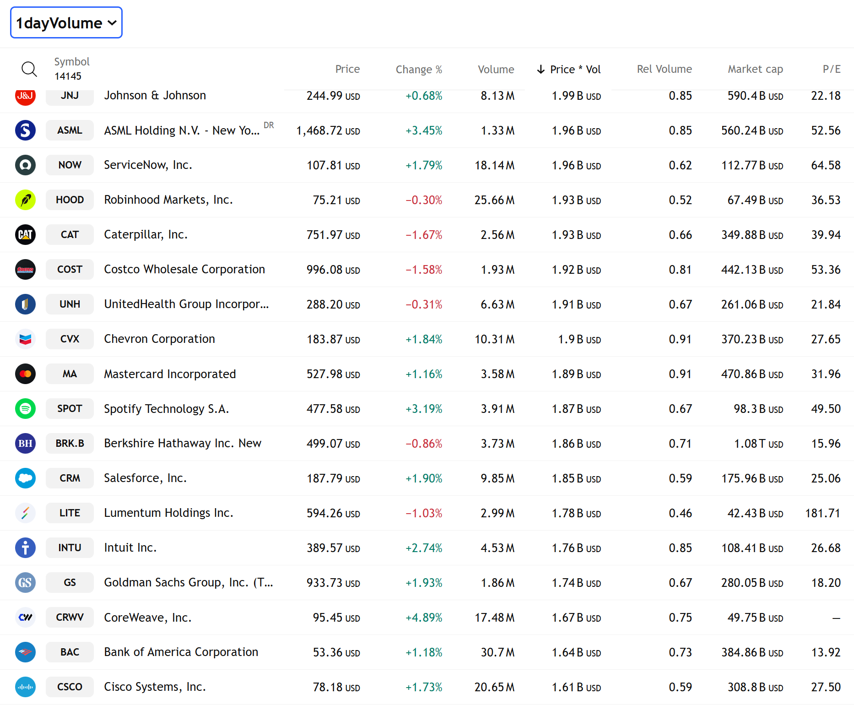854x705 pixels.
Task: Click the Berkshire Hathaway BH logo icon
Action: (25, 444)
